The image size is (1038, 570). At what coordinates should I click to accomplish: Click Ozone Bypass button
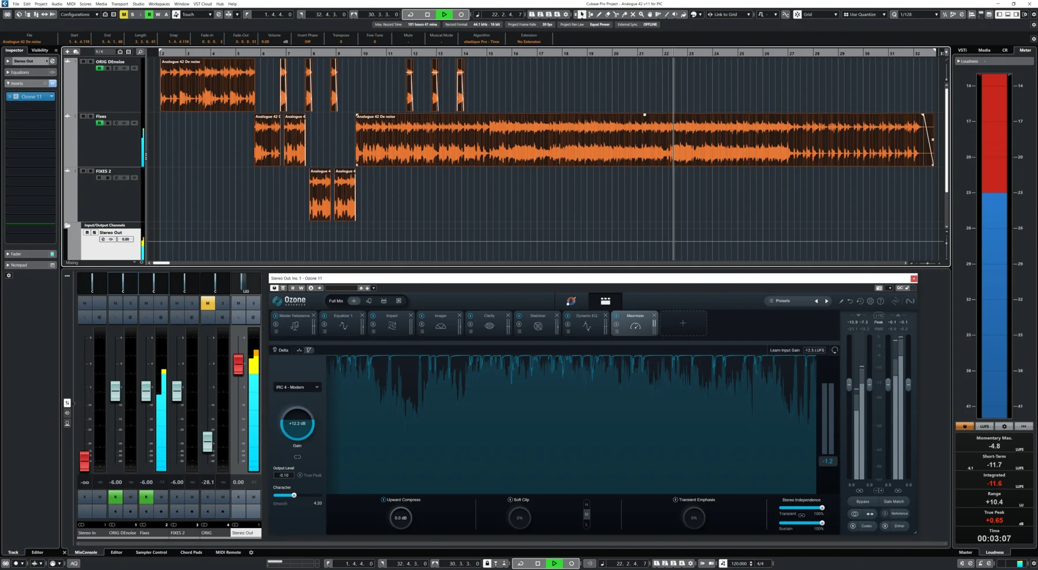[x=863, y=501]
